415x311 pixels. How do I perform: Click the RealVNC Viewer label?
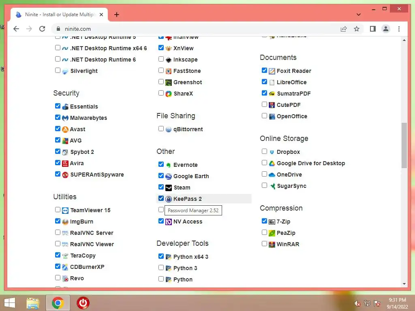[x=92, y=244]
